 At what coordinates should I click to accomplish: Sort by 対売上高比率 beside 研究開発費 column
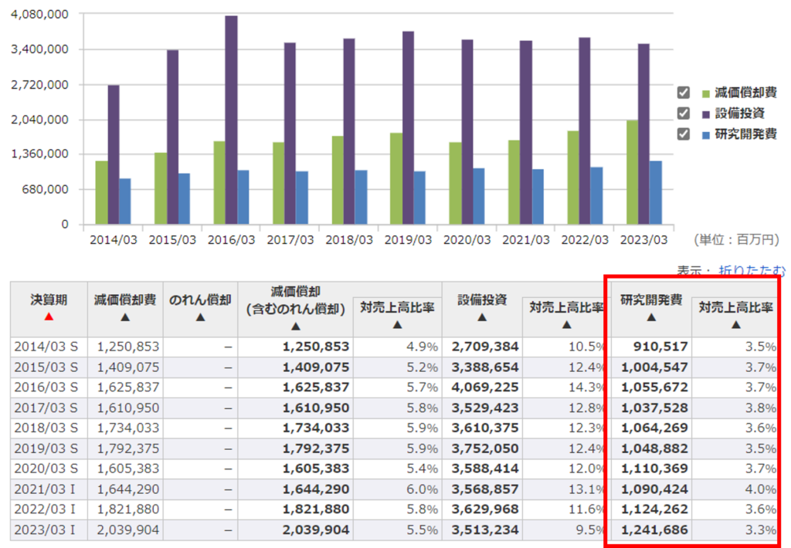[735, 325]
